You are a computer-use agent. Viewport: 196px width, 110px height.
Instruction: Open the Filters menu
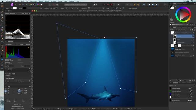(x=60, y=1)
